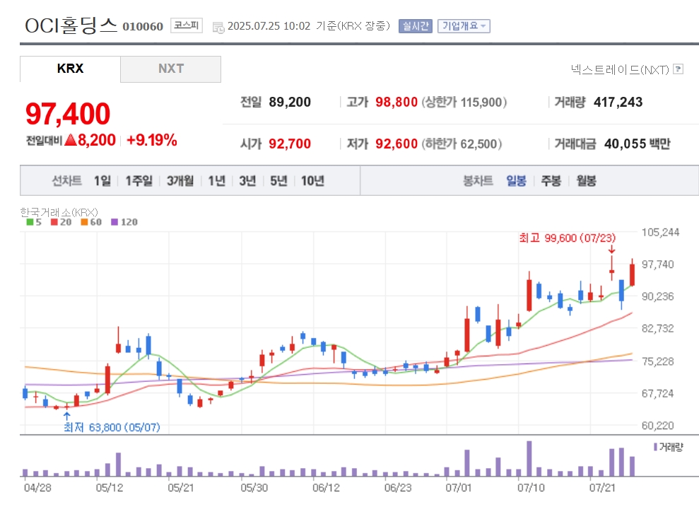Image resolution: width=699 pixels, height=507 pixels.
Task: Click the purple 120-day average legend
Action: 124,222
